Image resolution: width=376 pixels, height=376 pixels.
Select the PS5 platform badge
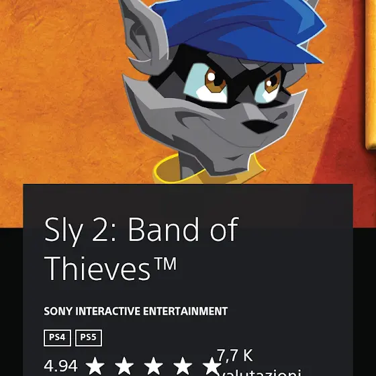pos(89,338)
